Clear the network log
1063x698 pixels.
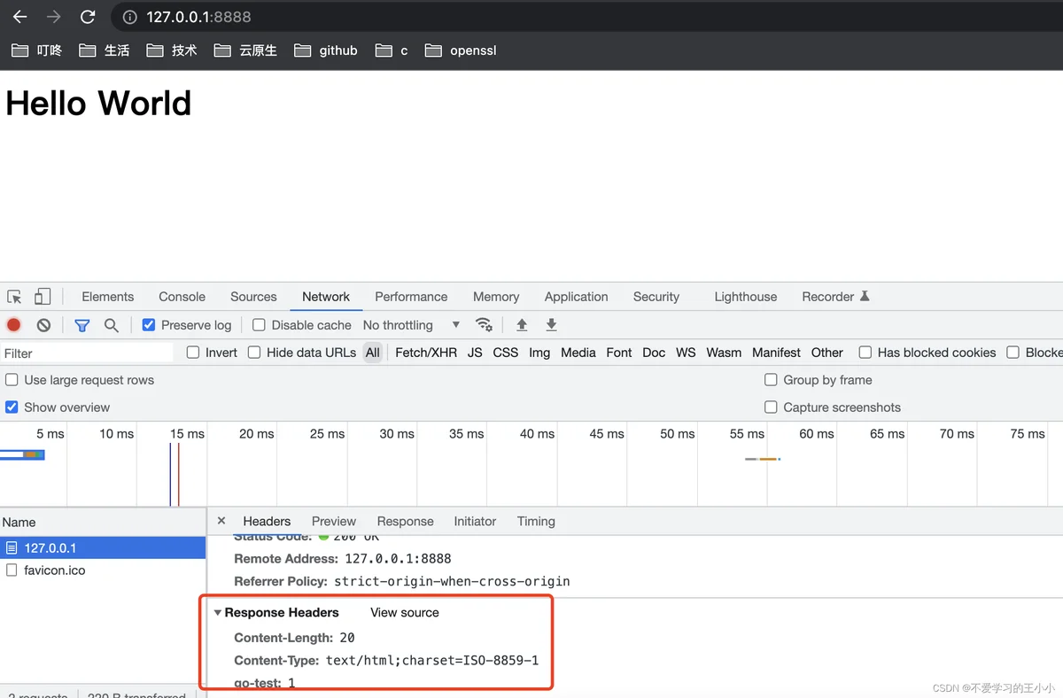(x=43, y=325)
